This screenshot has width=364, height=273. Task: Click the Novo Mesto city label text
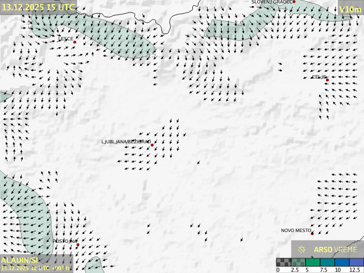click(x=296, y=230)
